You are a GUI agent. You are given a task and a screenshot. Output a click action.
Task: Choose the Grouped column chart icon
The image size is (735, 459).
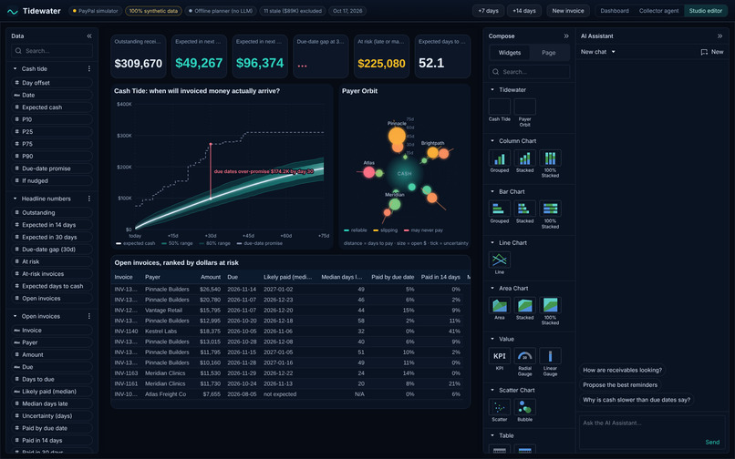500,158
